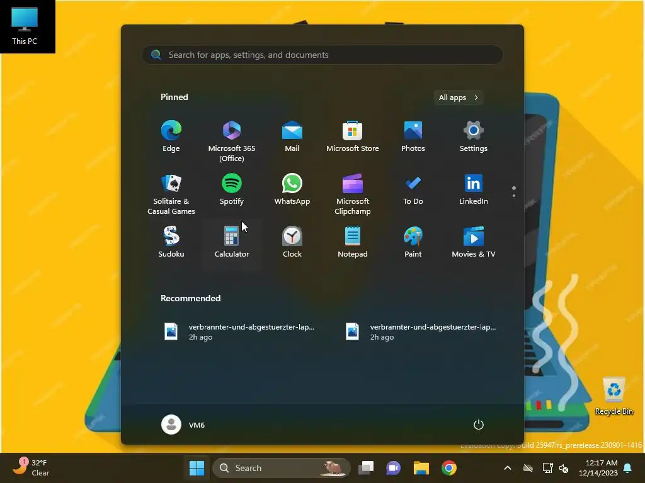Click the Start menu search field

[x=322, y=55]
